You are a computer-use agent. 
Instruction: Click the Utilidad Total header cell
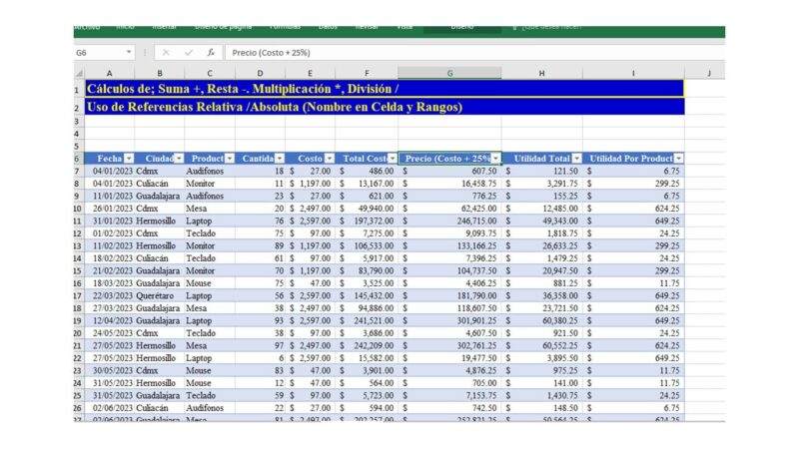[541, 159]
